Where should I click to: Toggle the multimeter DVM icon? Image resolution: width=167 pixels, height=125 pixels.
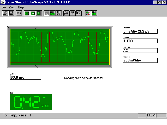88,13
